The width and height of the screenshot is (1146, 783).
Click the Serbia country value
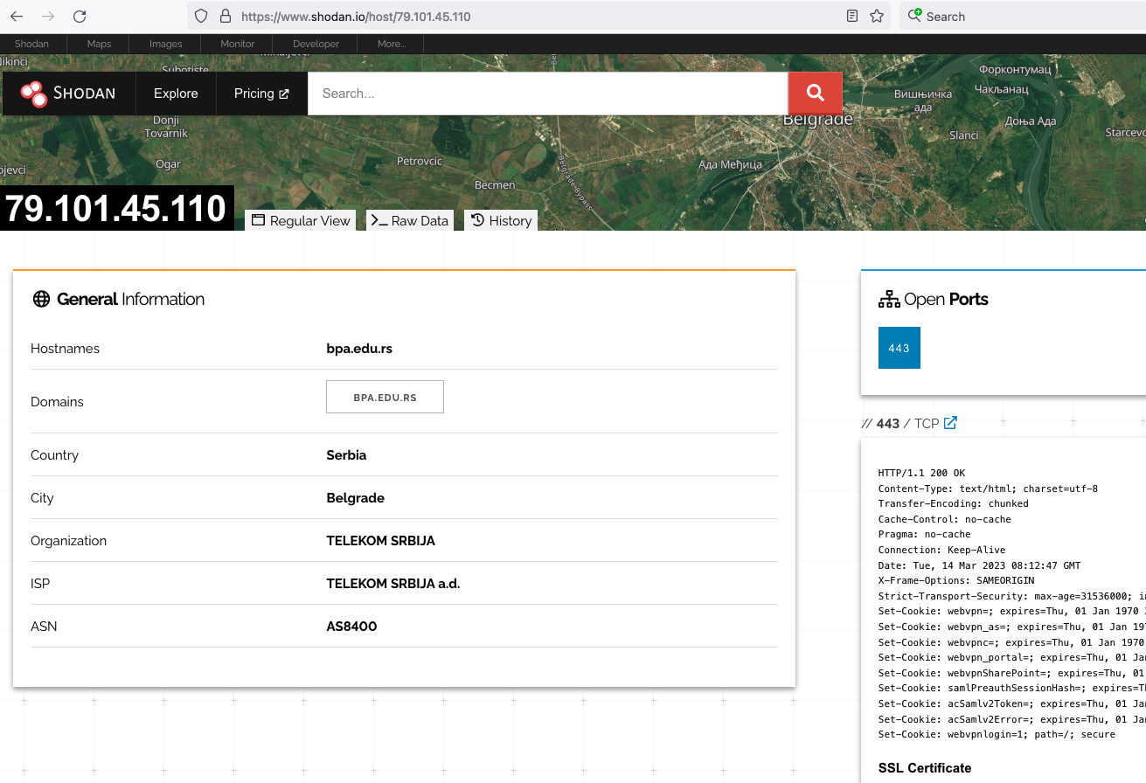(346, 455)
